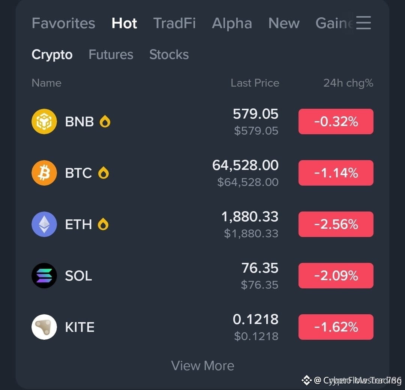Click the View More link

coord(202,366)
